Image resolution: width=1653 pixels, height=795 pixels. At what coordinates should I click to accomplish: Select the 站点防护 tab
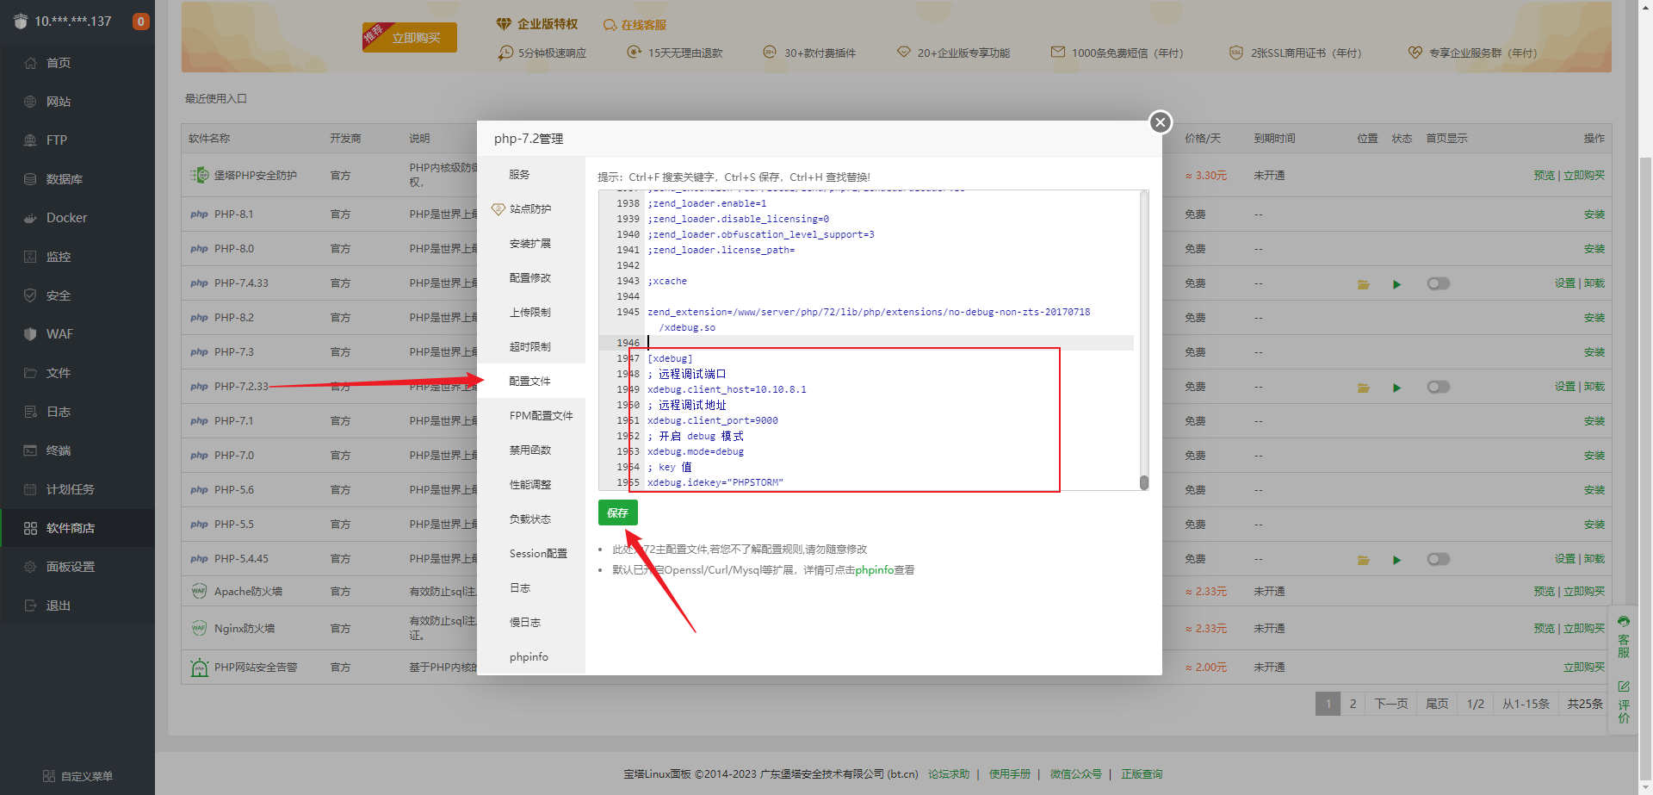(531, 208)
